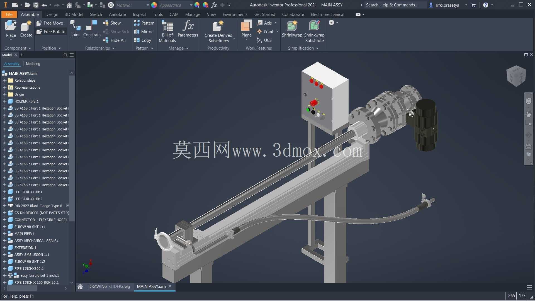
Task: Toggle the viewport tile layout button
Action: [x=526, y=55]
